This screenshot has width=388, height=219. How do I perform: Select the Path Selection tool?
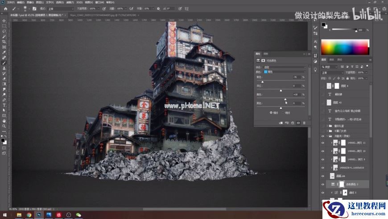[x=4, y=110]
